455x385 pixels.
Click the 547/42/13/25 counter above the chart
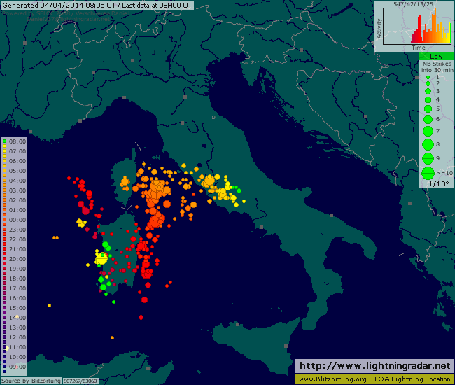point(413,4)
